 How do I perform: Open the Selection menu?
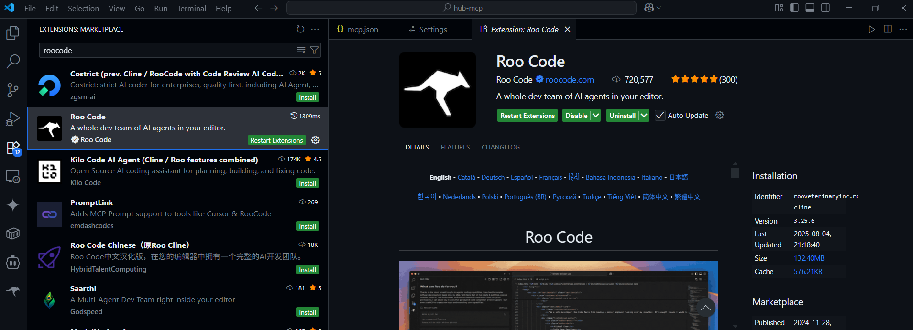click(83, 8)
